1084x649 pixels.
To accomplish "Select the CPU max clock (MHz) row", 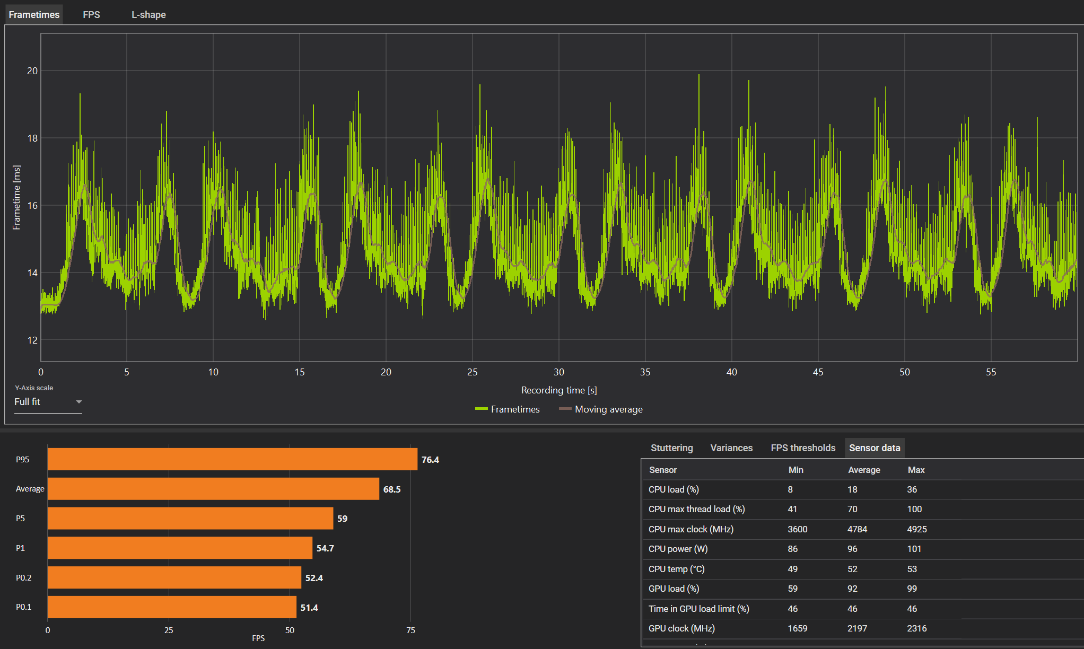I will coord(690,529).
